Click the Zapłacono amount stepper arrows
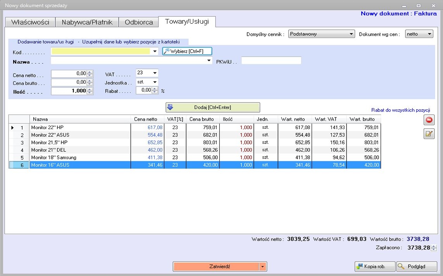The height and width of the screenshot is (276, 443). tap(434, 248)
